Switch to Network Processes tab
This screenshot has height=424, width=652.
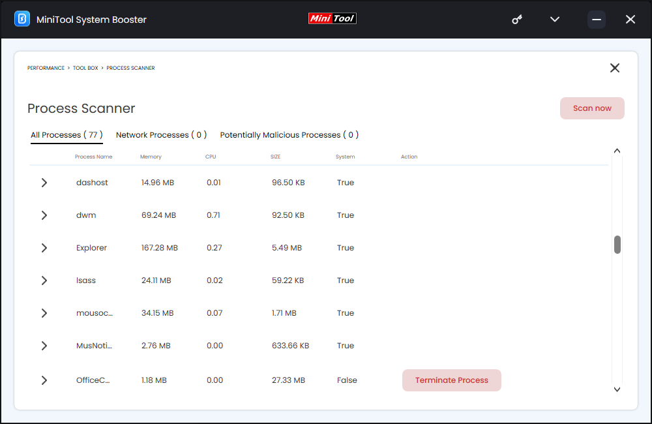pyautogui.click(x=161, y=135)
